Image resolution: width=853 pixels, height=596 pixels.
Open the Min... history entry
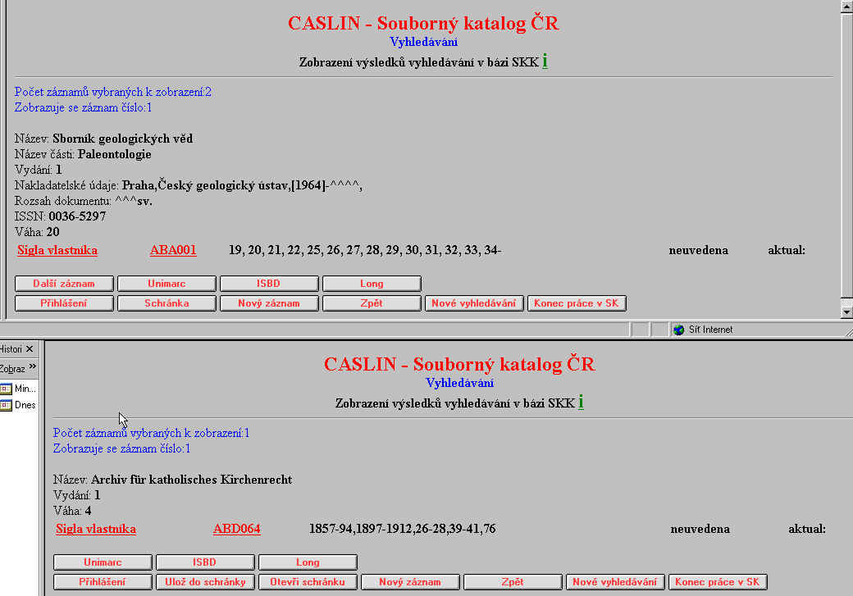coord(25,389)
